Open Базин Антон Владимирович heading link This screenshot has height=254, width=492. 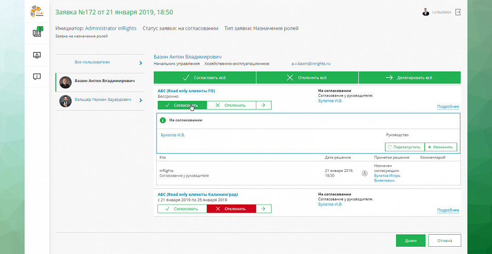tap(187, 57)
